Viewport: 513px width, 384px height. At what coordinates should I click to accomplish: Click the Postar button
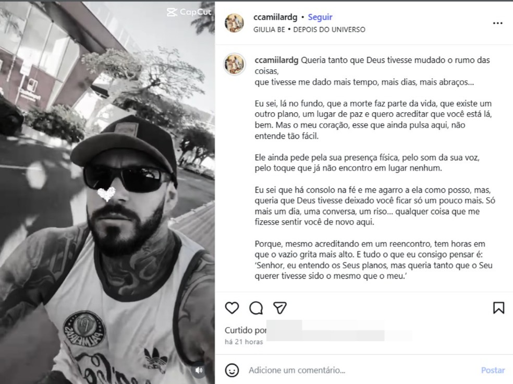coord(493,370)
